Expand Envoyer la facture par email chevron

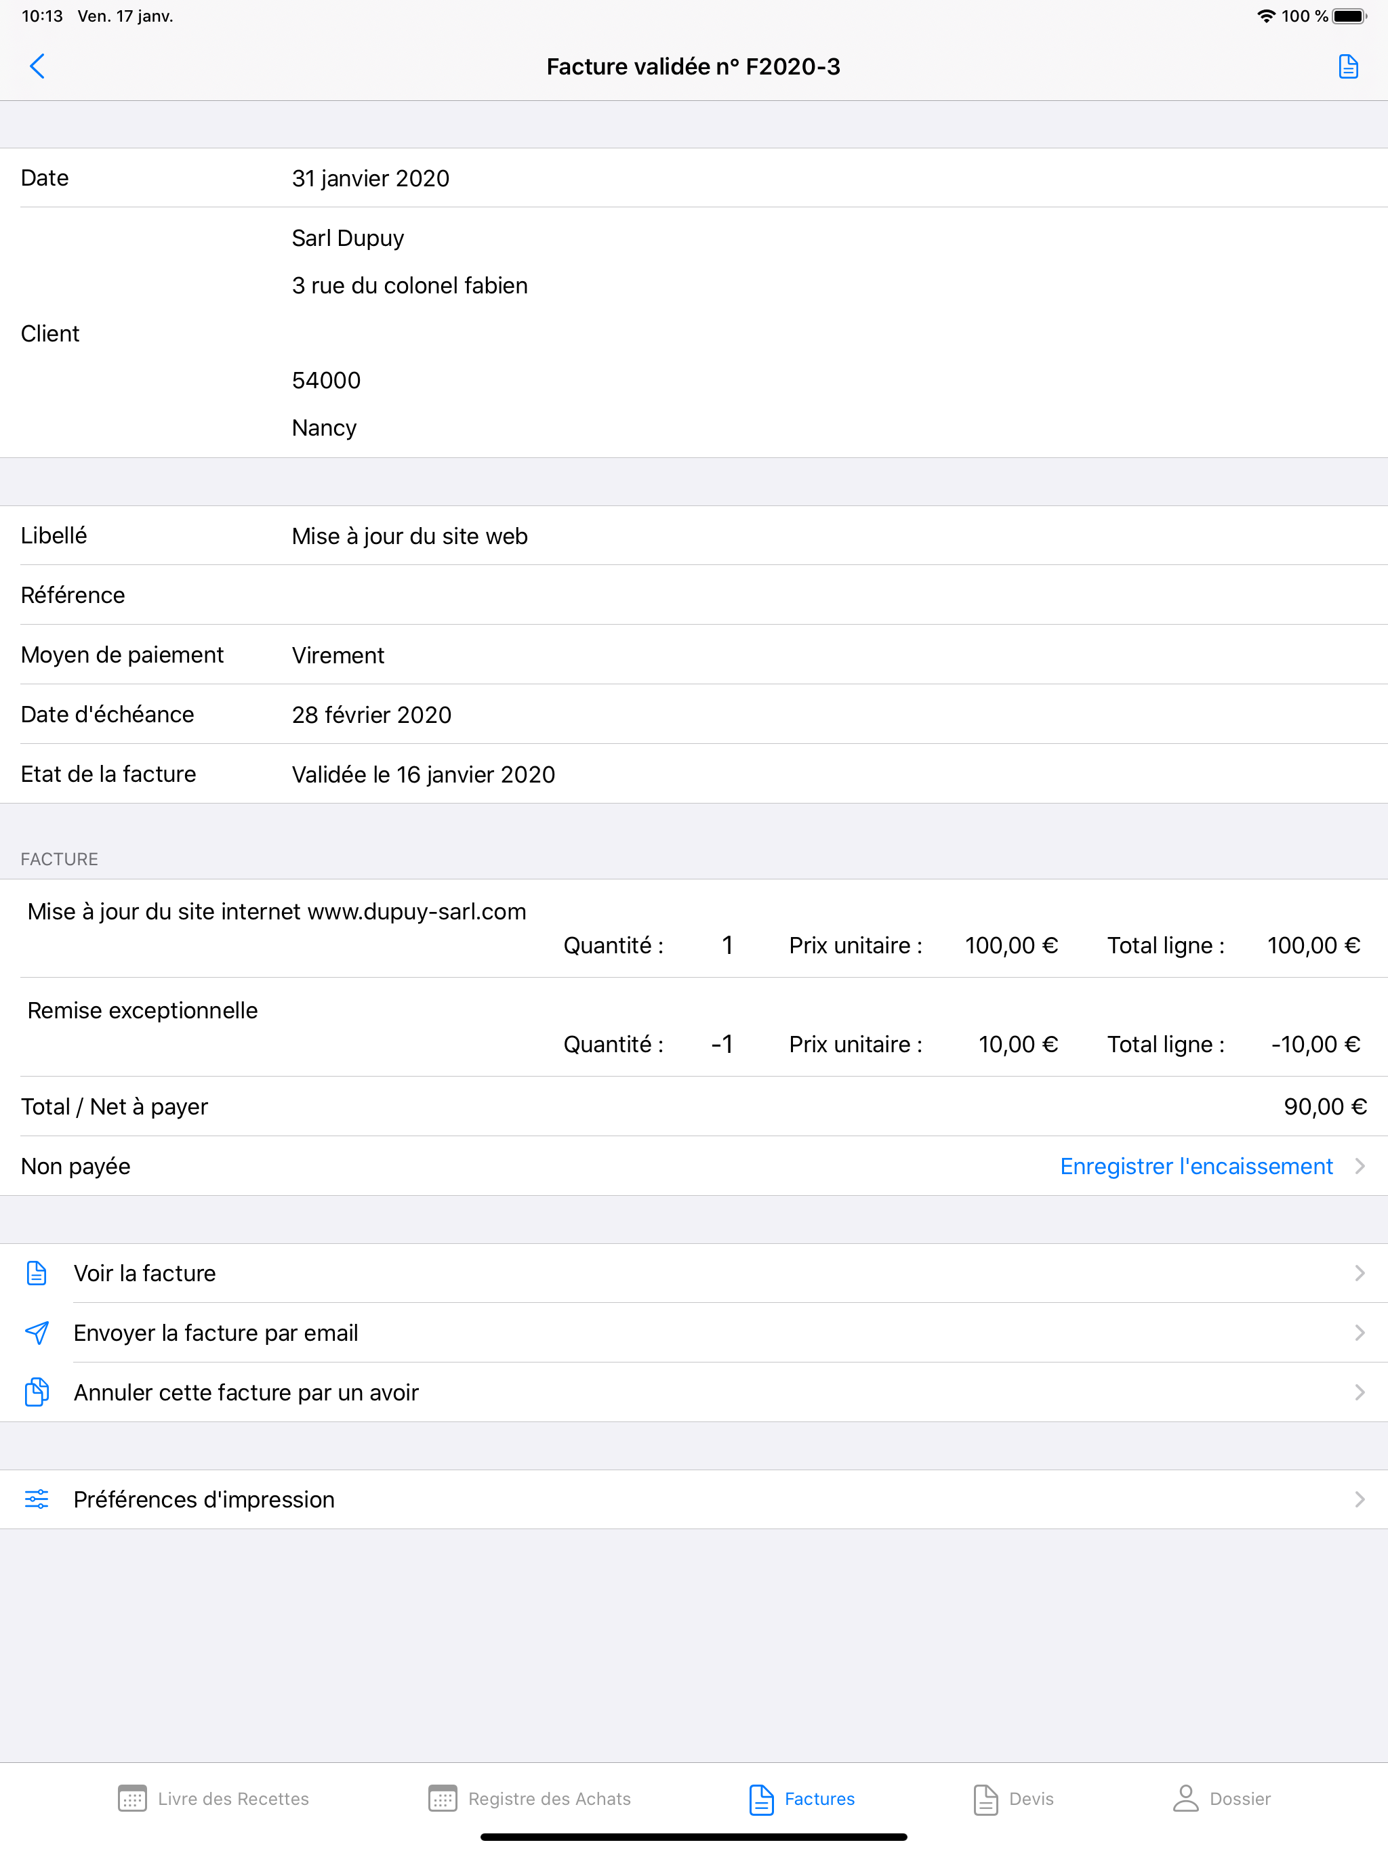click(1360, 1332)
